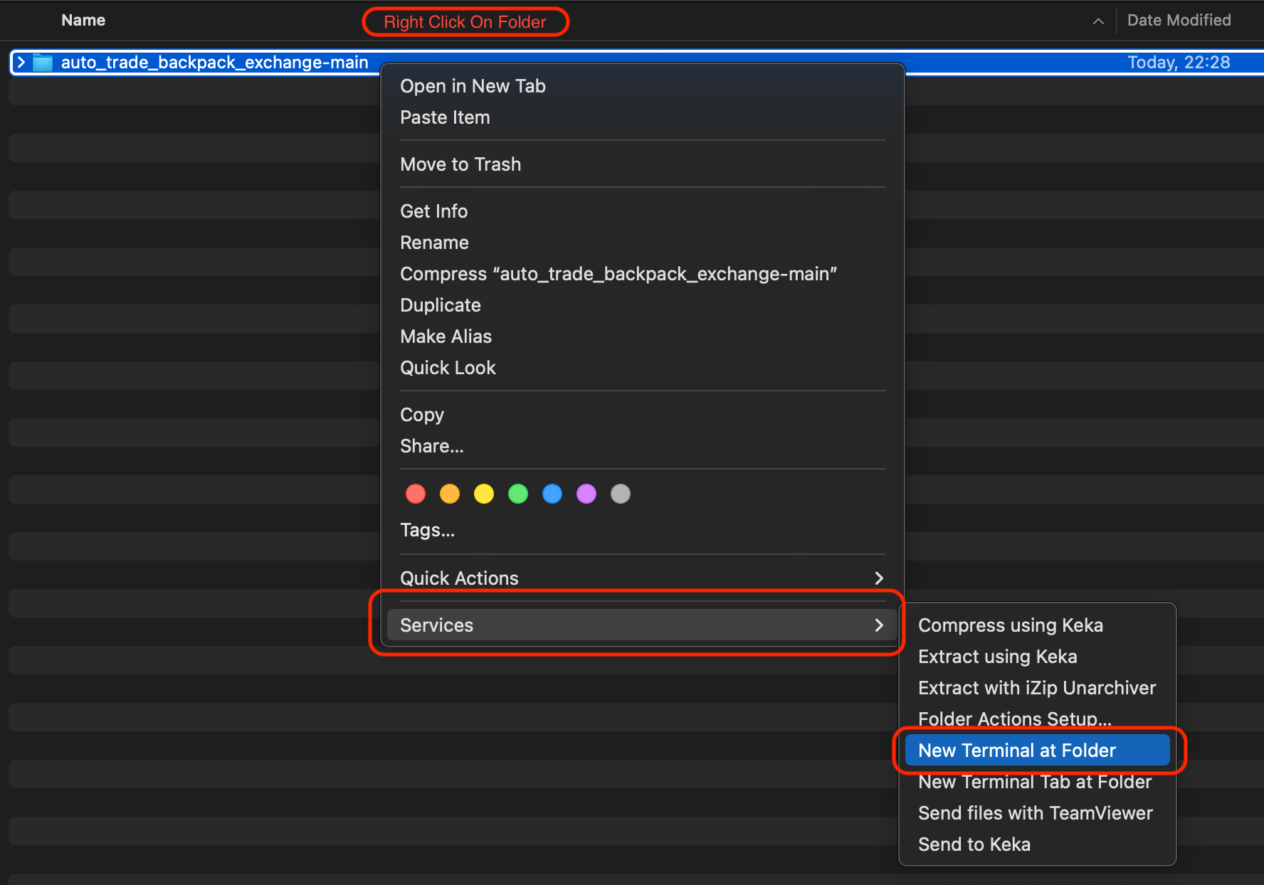Choose Open in New Tab

642,86
